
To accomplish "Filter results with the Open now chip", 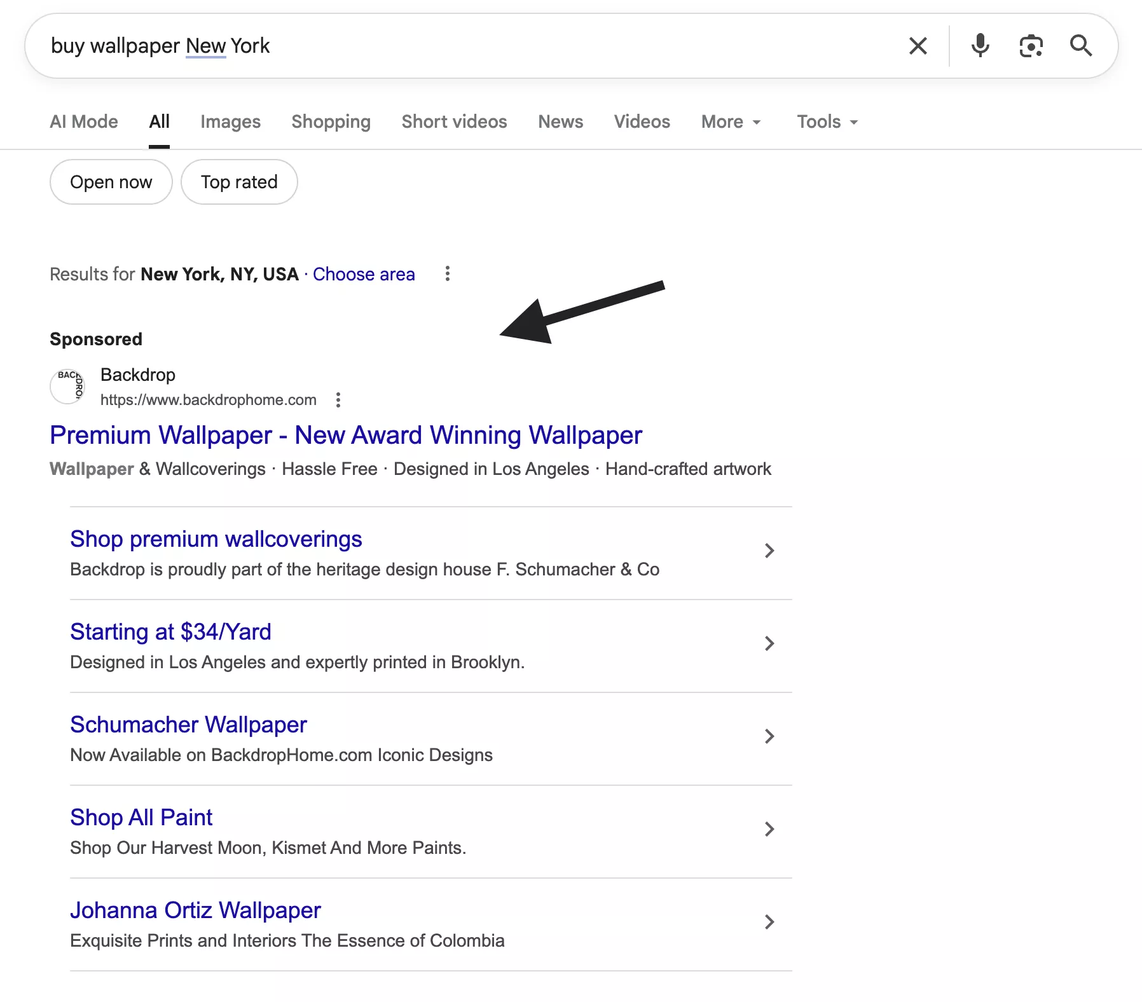I will click(x=111, y=182).
